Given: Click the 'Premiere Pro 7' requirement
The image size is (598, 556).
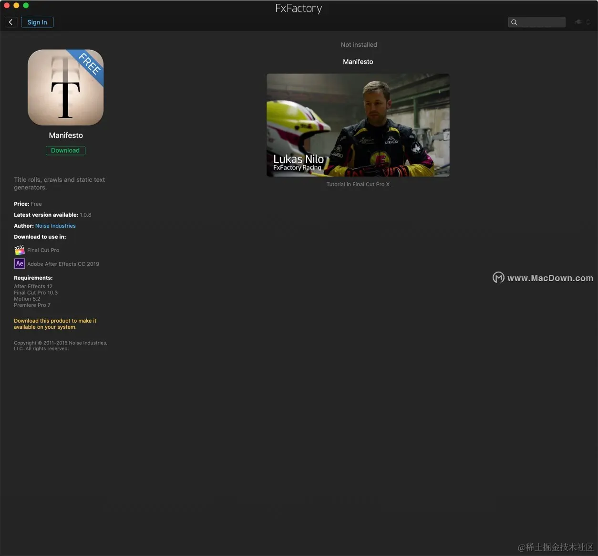Looking at the screenshot, I should coord(32,305).
